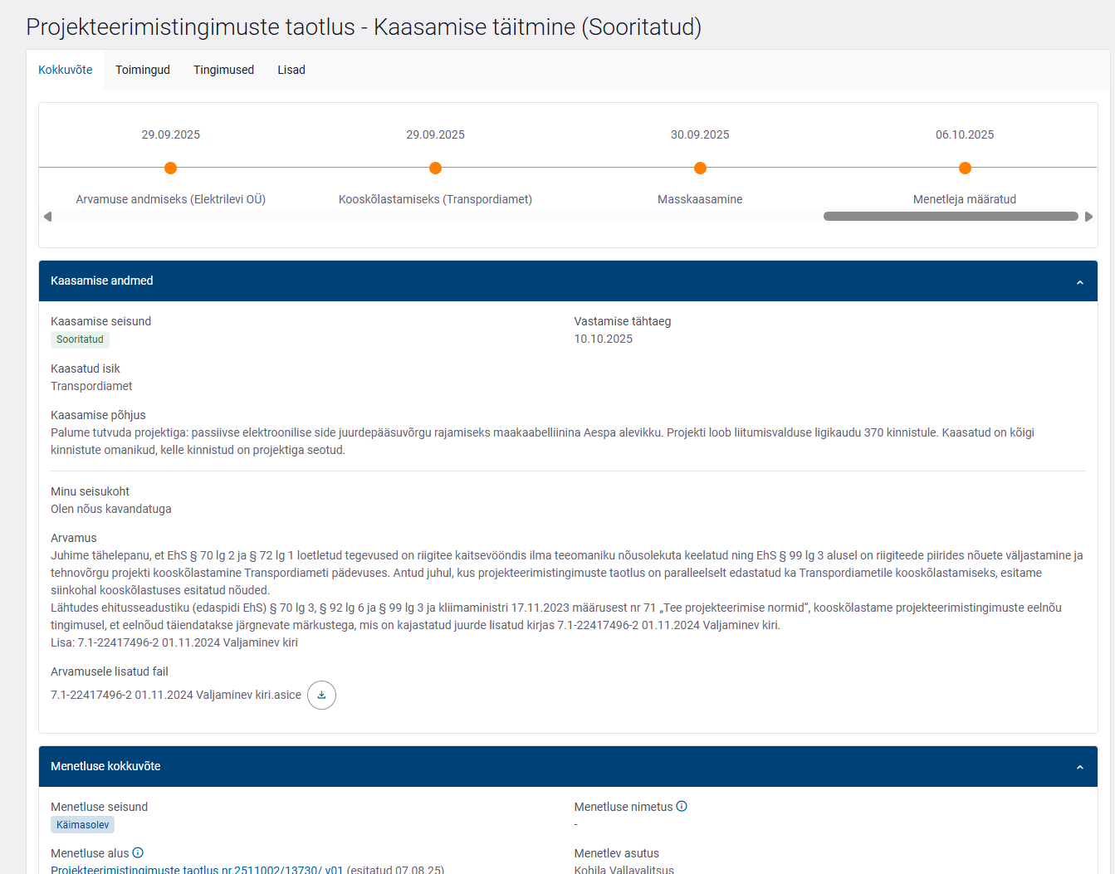Open Projekteerimistingimuste taotlus link
1115x874 pixels.
(197, 869)
